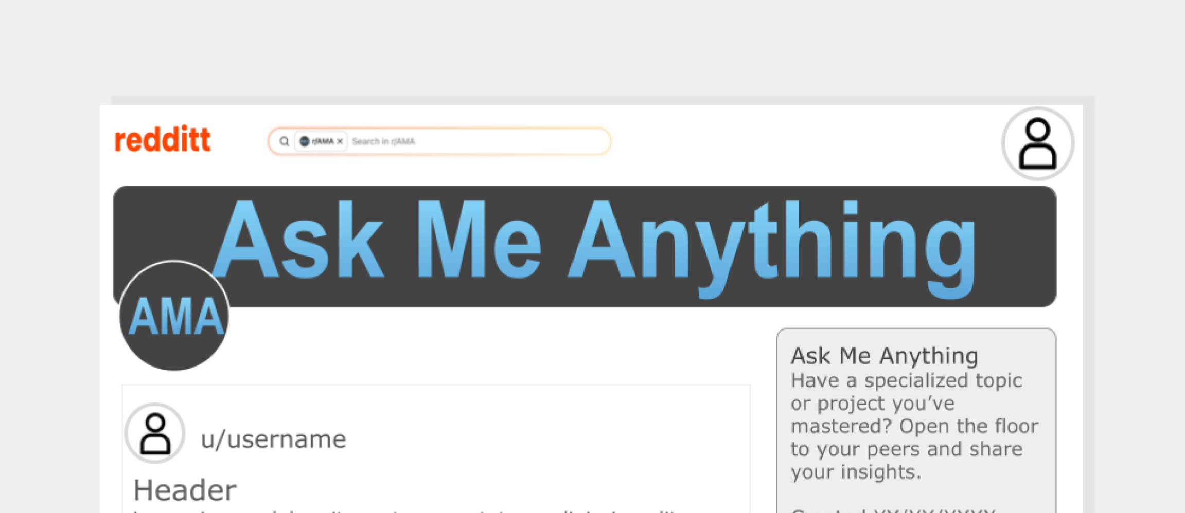Go home via the redditt logo
This screenshot has width=1185, height=513.
point(162,139)
